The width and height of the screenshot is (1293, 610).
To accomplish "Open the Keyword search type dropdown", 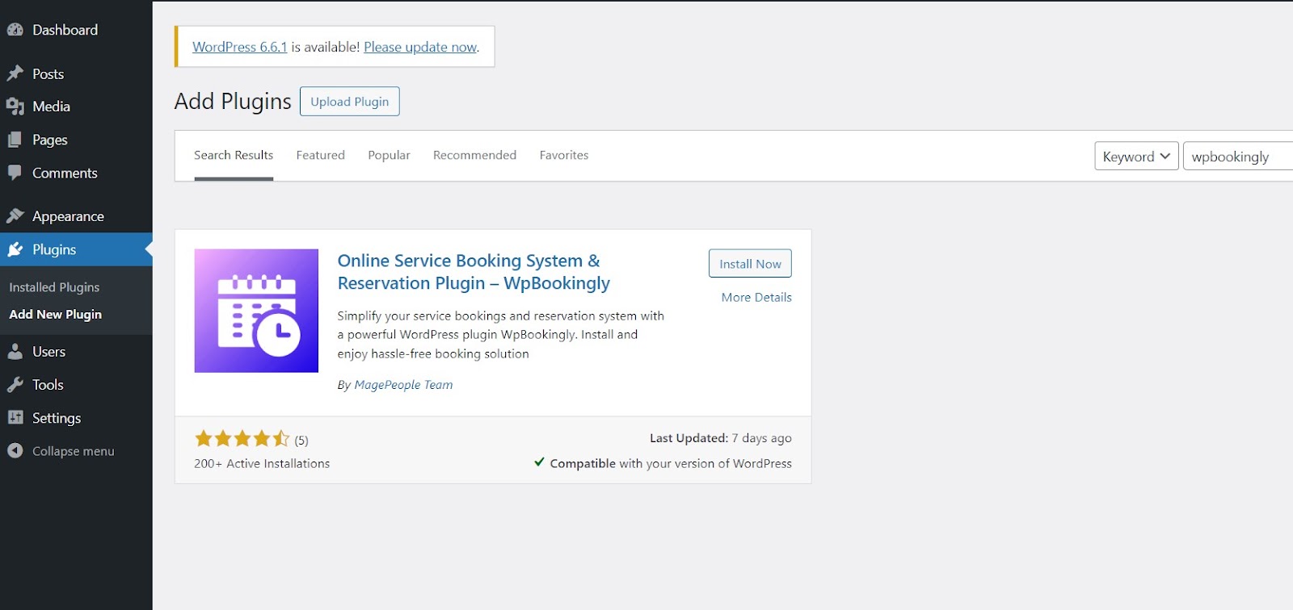I will point(1136,157).
